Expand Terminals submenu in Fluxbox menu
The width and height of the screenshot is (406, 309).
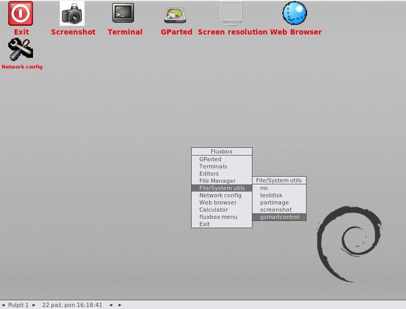222,166
